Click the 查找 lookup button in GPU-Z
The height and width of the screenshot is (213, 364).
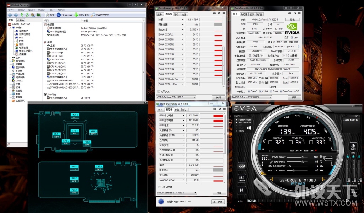tap(292, 20)
